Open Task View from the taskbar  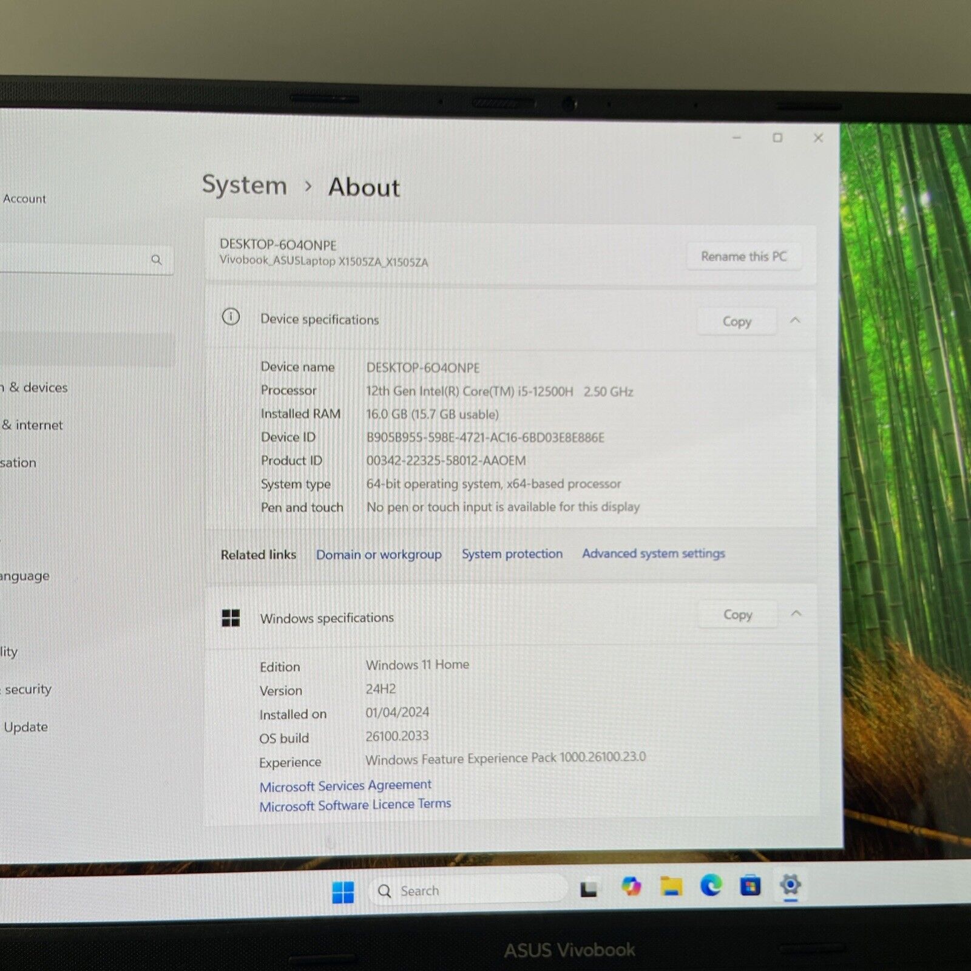(x=588, y=890)
